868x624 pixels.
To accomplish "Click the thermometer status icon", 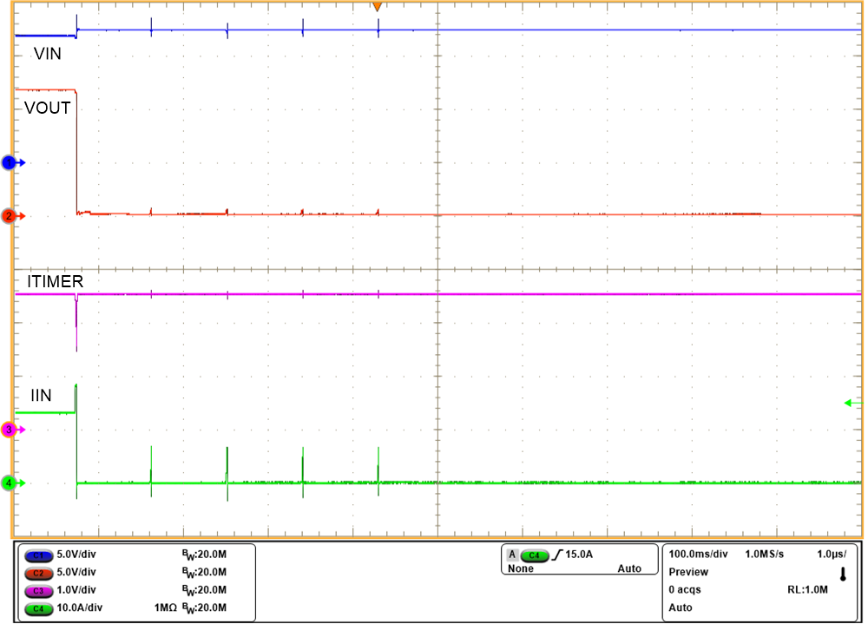I will pyautogui.click(x=843, y=575).
